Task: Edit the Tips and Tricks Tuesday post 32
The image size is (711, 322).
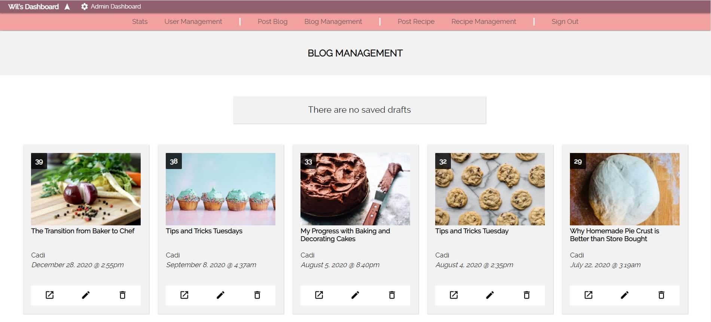Action: coord(490,295)
